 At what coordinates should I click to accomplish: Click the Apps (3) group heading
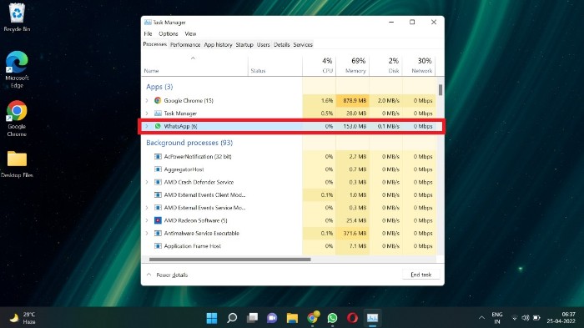click(159, 87)
